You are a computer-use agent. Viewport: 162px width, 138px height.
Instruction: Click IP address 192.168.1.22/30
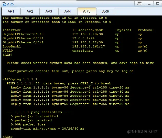click(x=88, y=42)
